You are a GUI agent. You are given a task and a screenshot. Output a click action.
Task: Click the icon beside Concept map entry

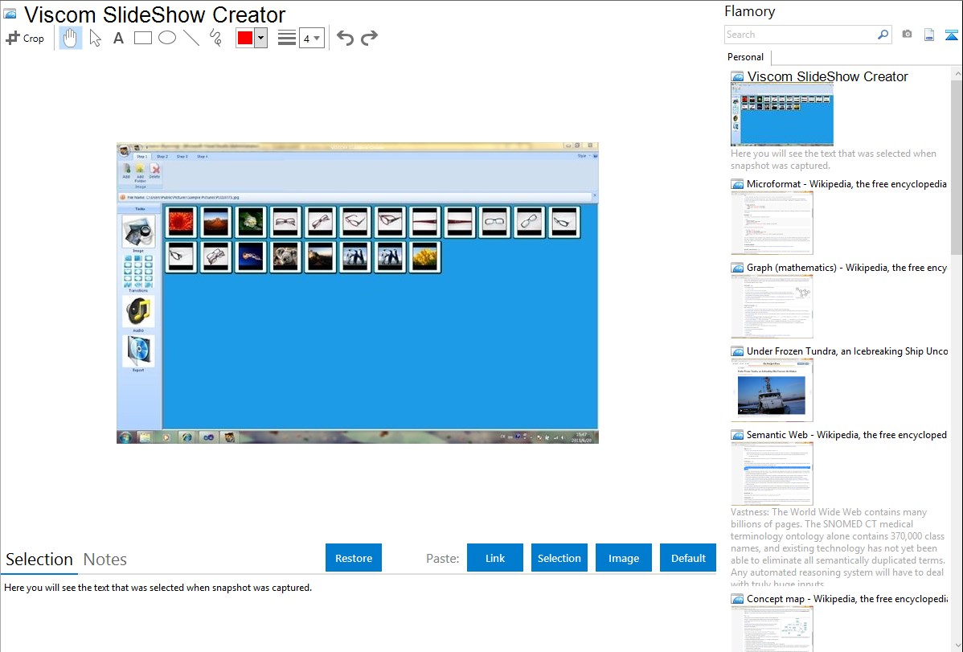coord(737,599)
